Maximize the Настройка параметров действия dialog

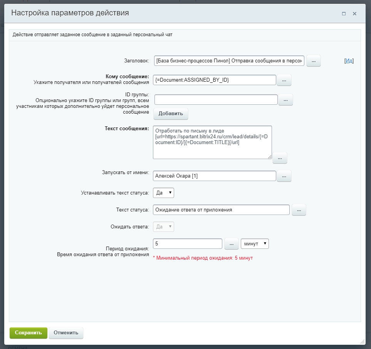pyautogui.click(x=344, y=13)
